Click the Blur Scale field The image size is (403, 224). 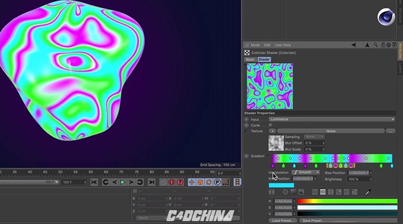click(x=314, y=149)
